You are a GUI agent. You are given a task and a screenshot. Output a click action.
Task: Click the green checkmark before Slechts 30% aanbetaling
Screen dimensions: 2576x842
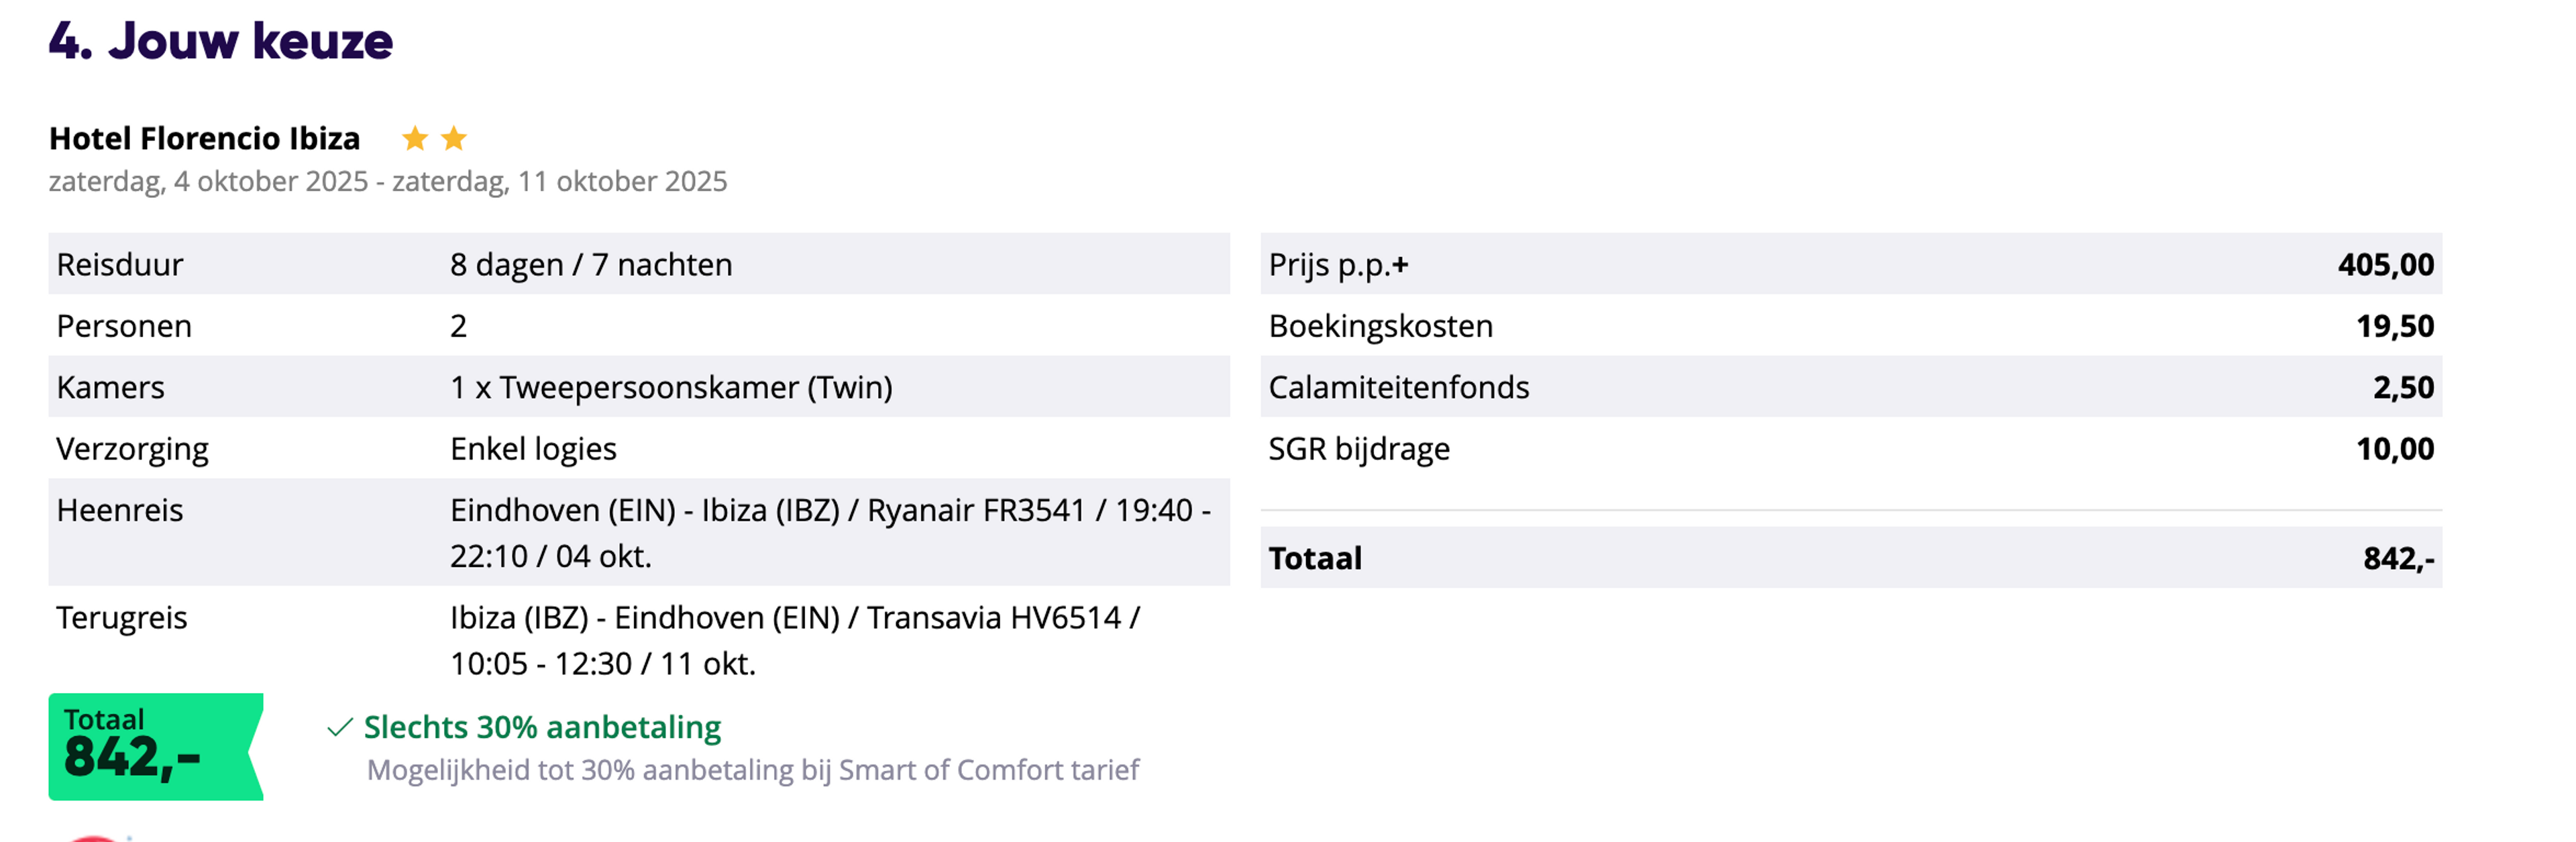(340, 727)
